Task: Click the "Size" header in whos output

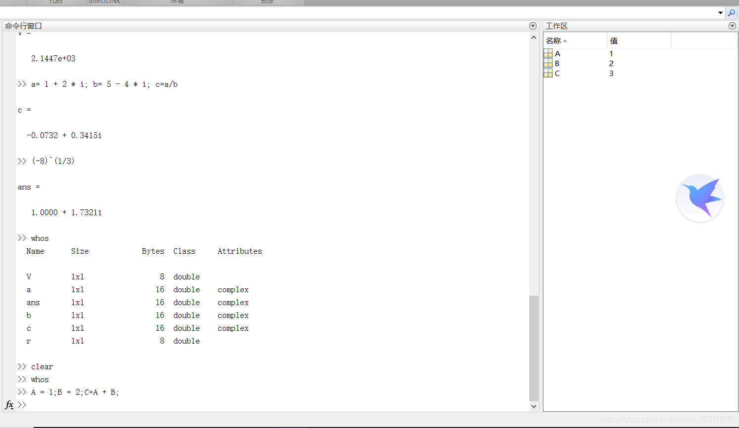Action: coord(80,251)
